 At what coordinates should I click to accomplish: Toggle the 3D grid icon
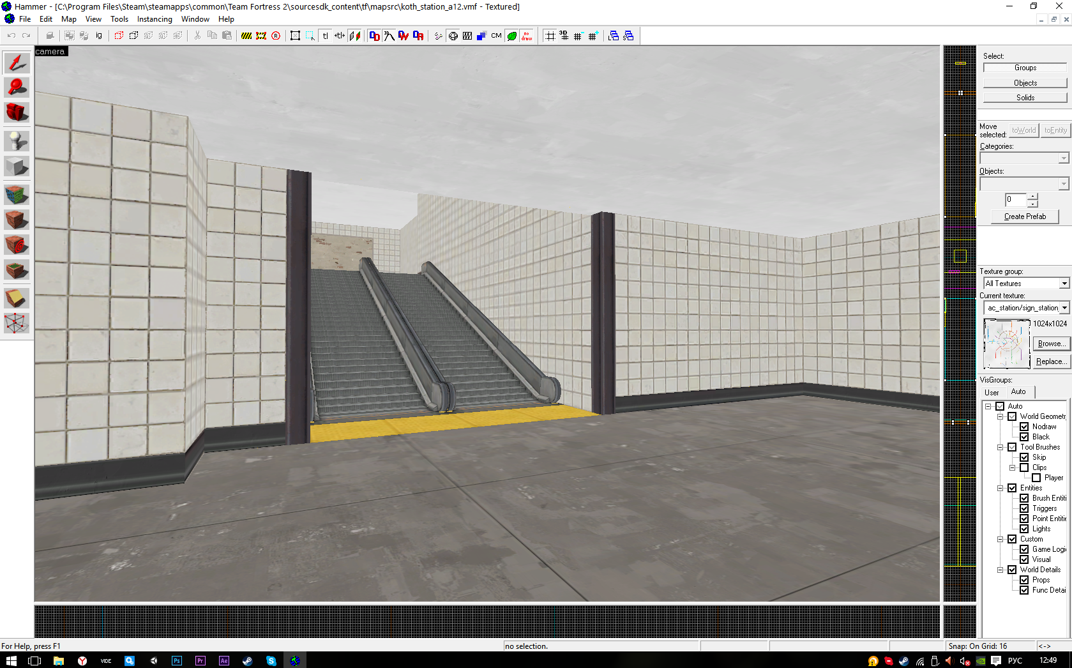[x=564, y=36]
